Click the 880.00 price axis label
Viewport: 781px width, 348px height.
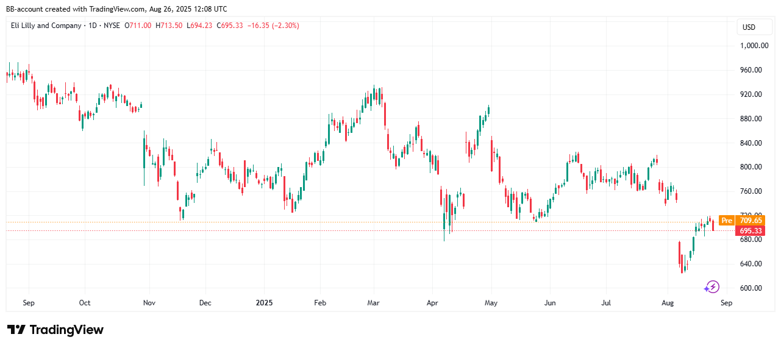pos(752,119)
